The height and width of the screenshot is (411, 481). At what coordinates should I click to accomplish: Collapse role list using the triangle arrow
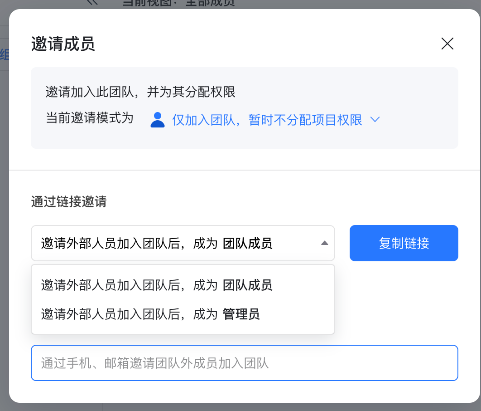point(324,243)
